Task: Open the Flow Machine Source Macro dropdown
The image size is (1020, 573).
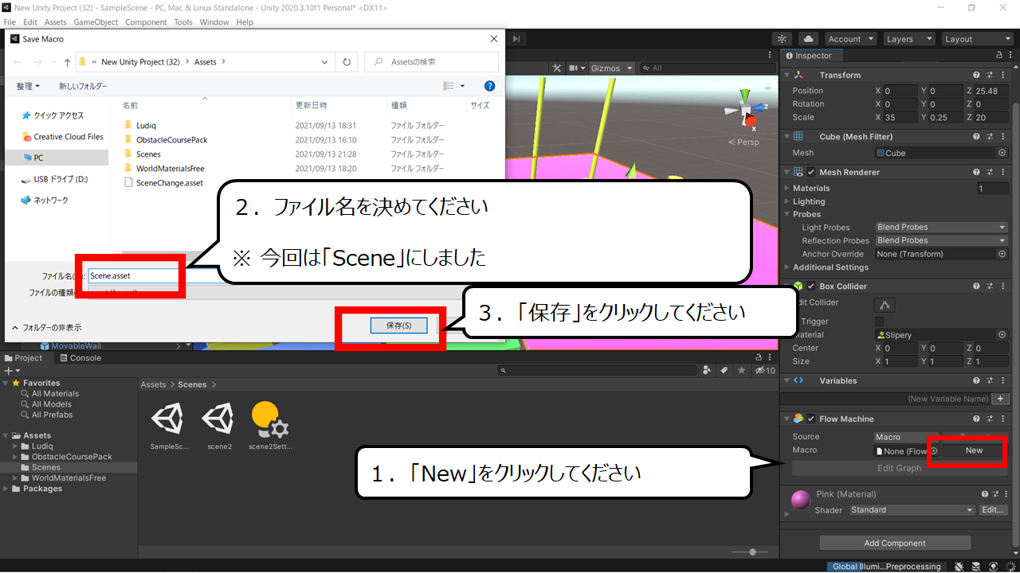Action: click(905, 437)
